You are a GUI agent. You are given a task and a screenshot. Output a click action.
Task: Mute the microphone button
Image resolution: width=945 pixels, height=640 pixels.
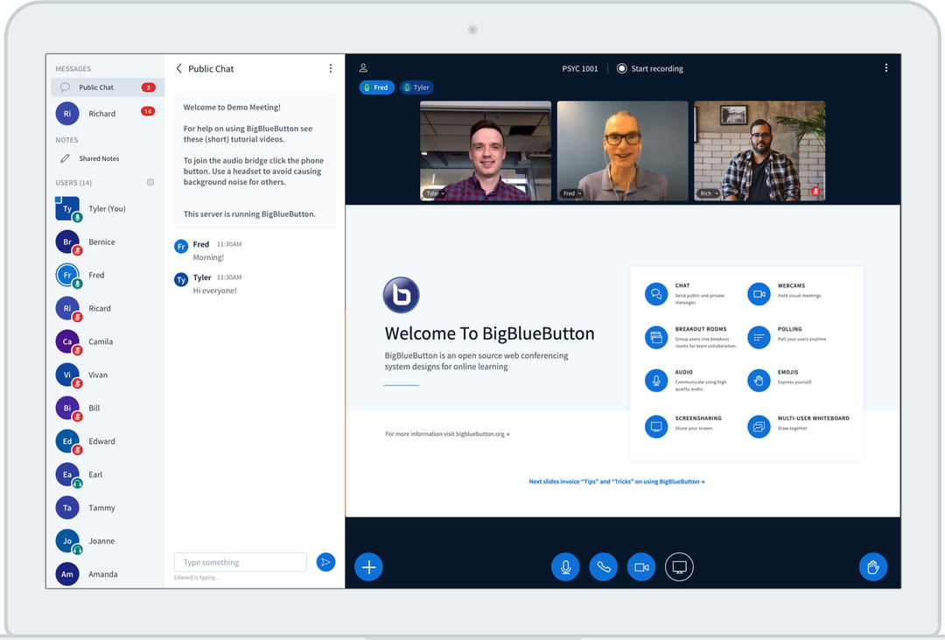tap(565, 567)
